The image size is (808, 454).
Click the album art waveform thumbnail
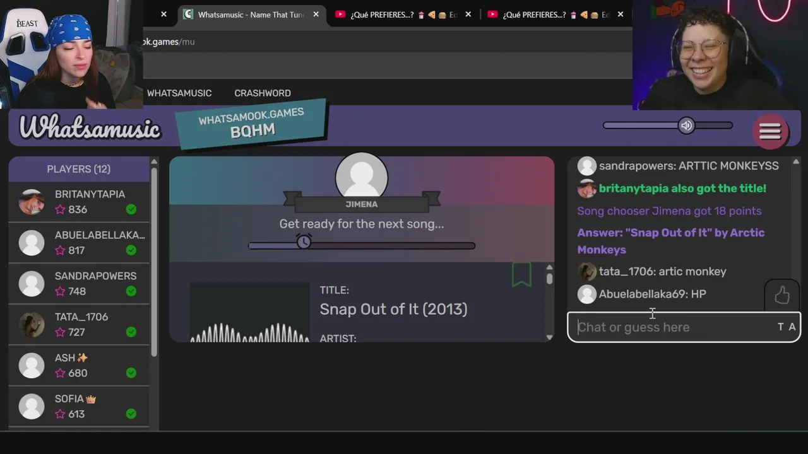point(250,312)
